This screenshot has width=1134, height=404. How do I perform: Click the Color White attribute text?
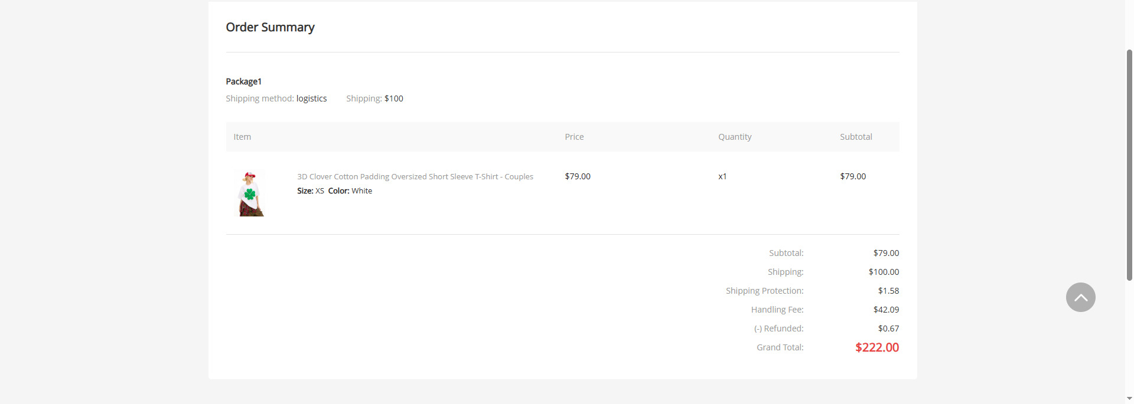click(350, 191)
